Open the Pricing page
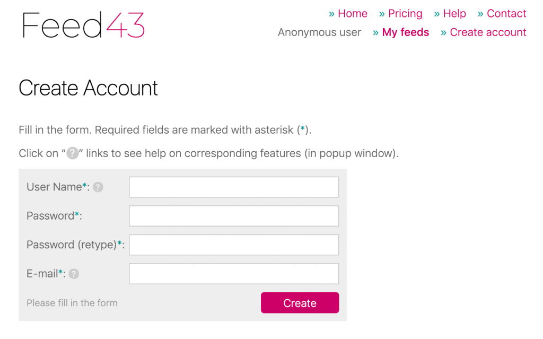The height and width of the screenshot is (339, 543). click(405, 13)
